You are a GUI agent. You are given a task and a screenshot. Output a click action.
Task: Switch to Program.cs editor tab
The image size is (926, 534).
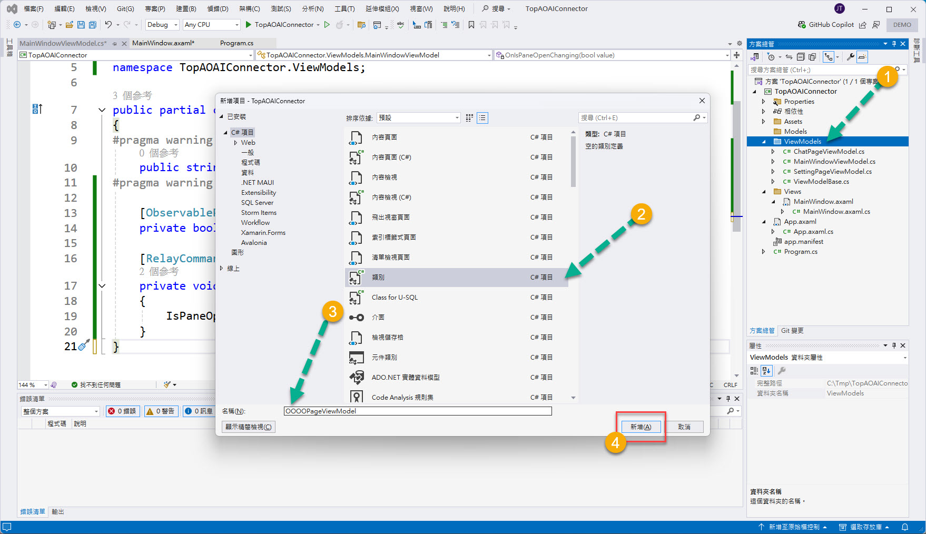tap(237, 43)
